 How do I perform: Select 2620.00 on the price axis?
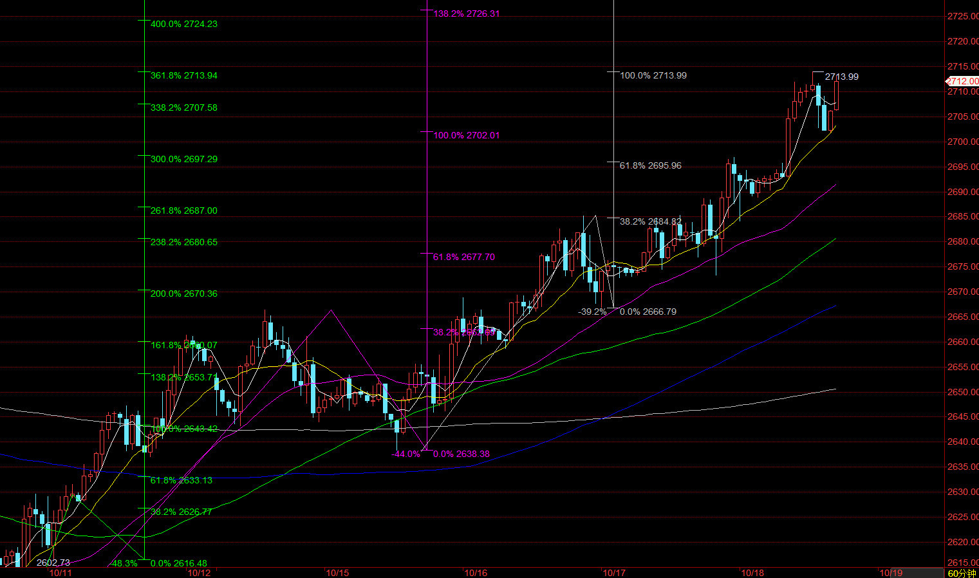[x=963, y=542]
